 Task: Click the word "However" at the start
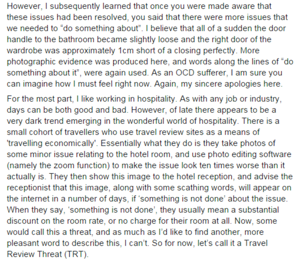point(24,6)
